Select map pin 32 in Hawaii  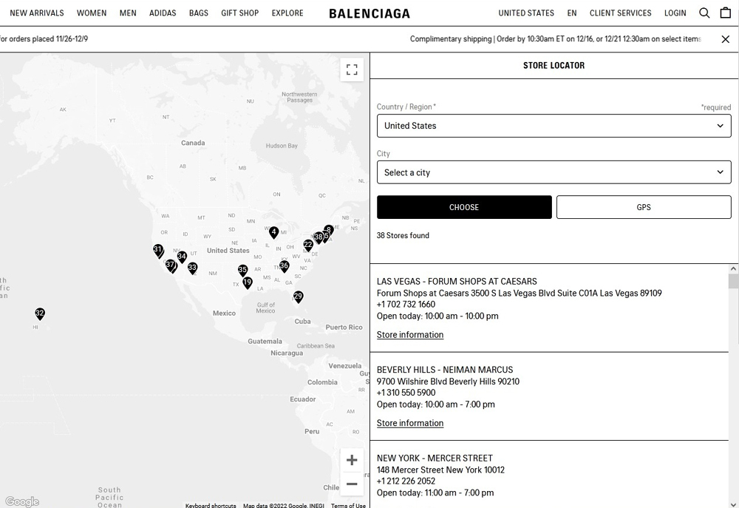40,314
